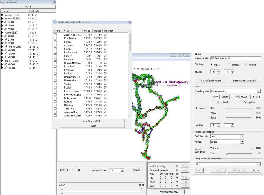This screenshot has height=195, width=264.
Task: Choose the "vysoká" difficulty option
Action: click(247, 64)
